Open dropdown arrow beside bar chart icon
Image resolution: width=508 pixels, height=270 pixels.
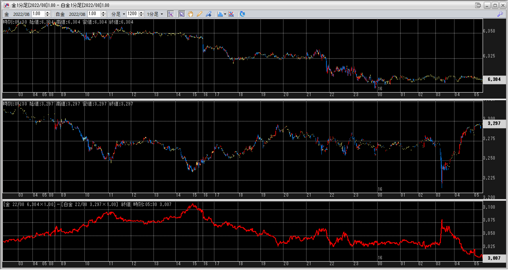[x=225, y=14]
